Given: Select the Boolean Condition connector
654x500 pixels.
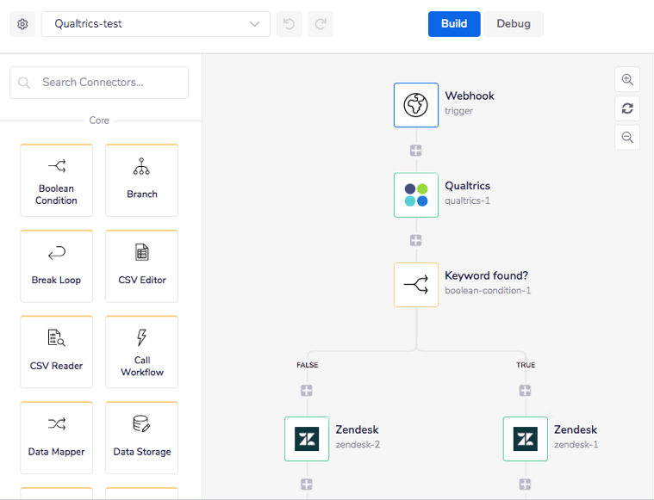Looking at the screenshot, I should (x=56, y=180).
